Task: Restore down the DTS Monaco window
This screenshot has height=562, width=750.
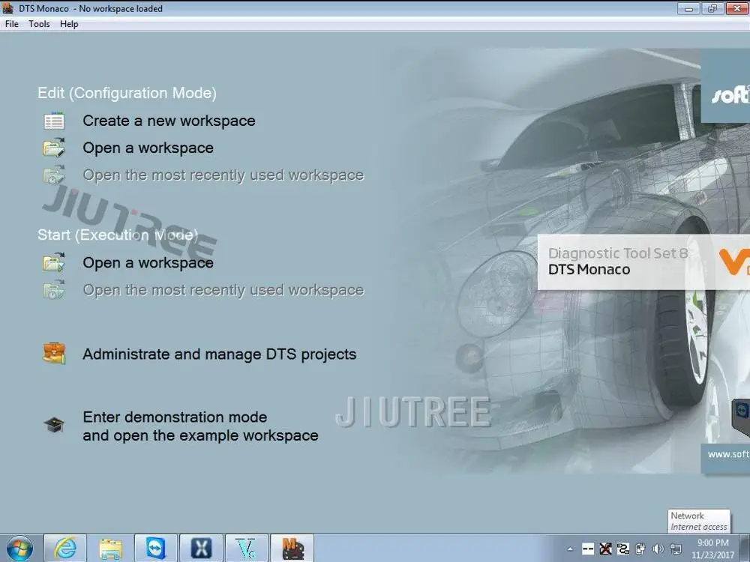Action: (x=712, y=8)
